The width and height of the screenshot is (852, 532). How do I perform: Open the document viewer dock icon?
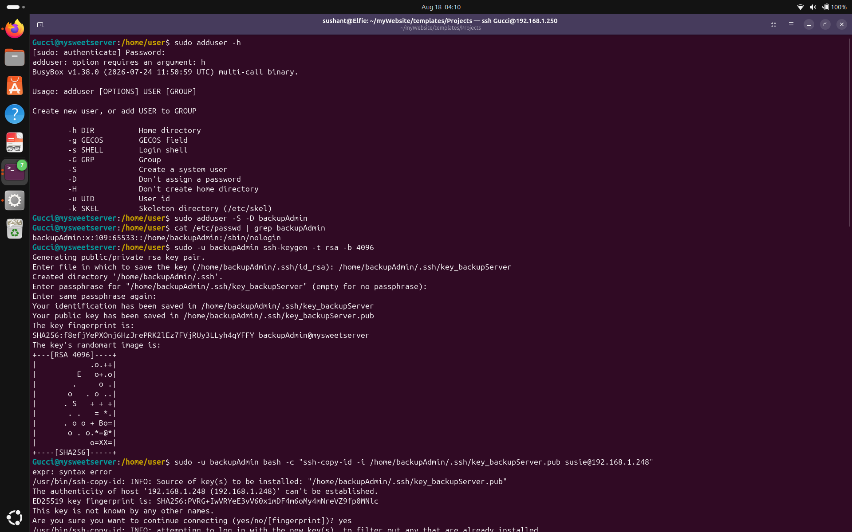[15, 142]
